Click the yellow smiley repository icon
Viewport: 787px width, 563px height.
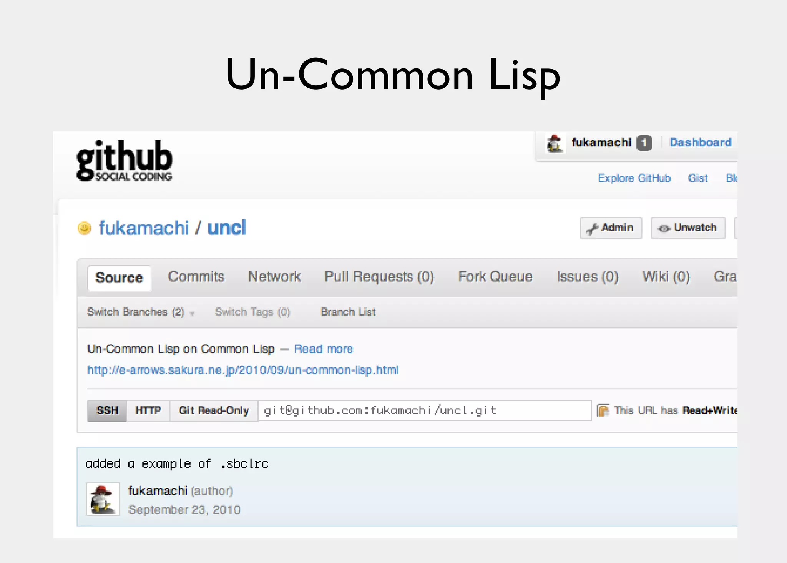tap(84, 228)
